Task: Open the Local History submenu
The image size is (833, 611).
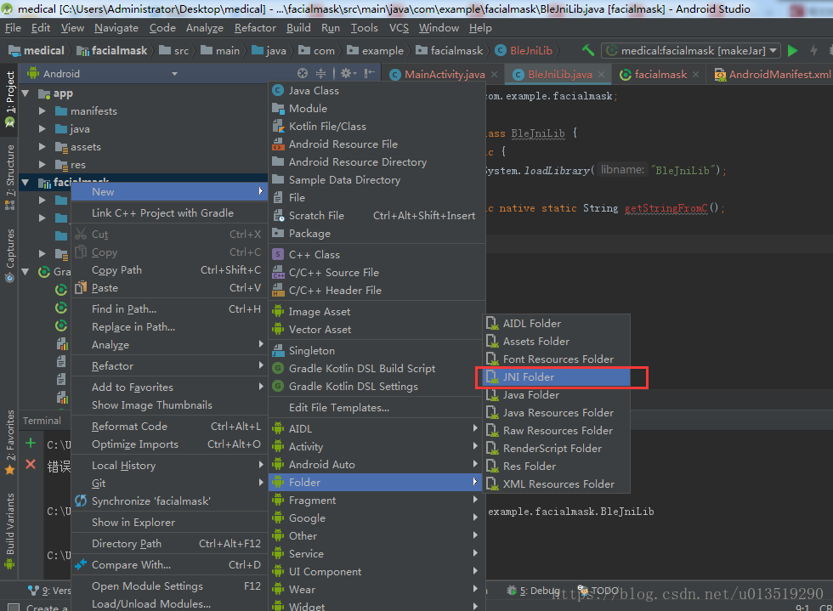Action: 169,466
